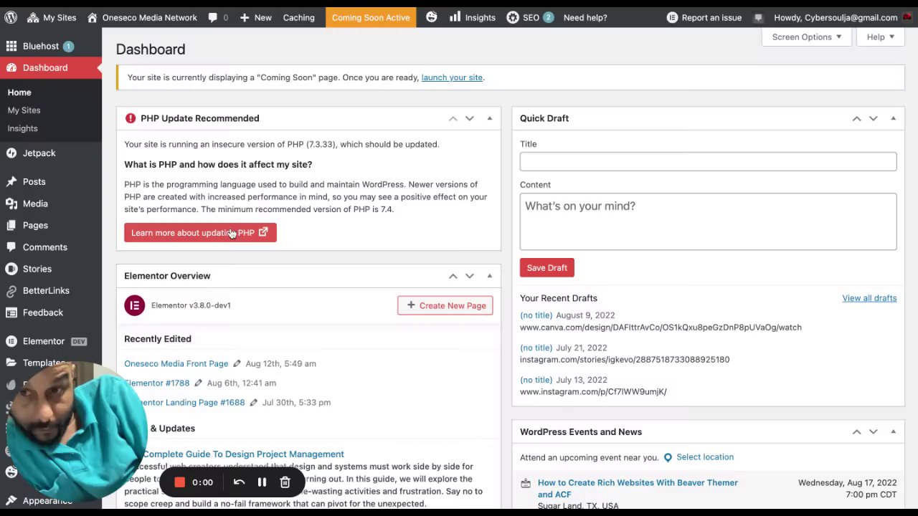Open the Complete Guide To Design Project Management article

click(x=243, y=454)
